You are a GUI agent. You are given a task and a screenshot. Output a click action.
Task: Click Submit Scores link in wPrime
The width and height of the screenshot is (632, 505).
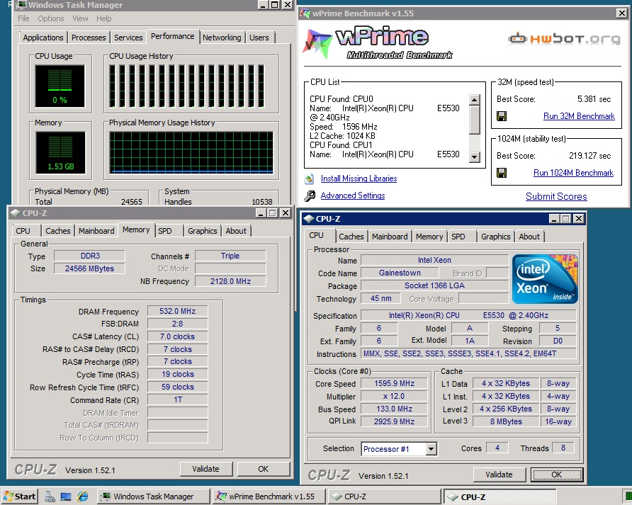click(556, 197)
